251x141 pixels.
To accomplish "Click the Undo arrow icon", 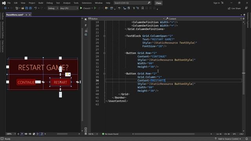I will (36, 8).
